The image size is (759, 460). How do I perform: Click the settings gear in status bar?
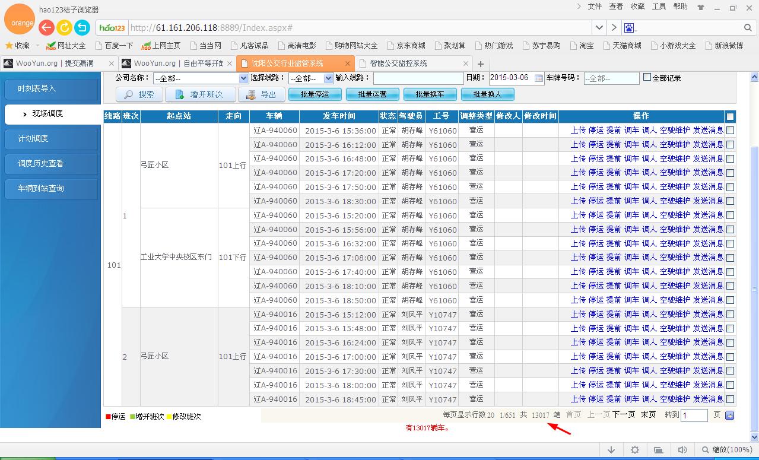(x=635, y=450)
